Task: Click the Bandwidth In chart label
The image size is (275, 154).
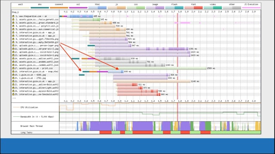Action: [37, 117]
